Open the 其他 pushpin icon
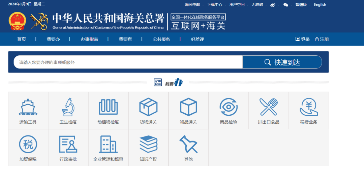364x170 pixels. [188, 144]
